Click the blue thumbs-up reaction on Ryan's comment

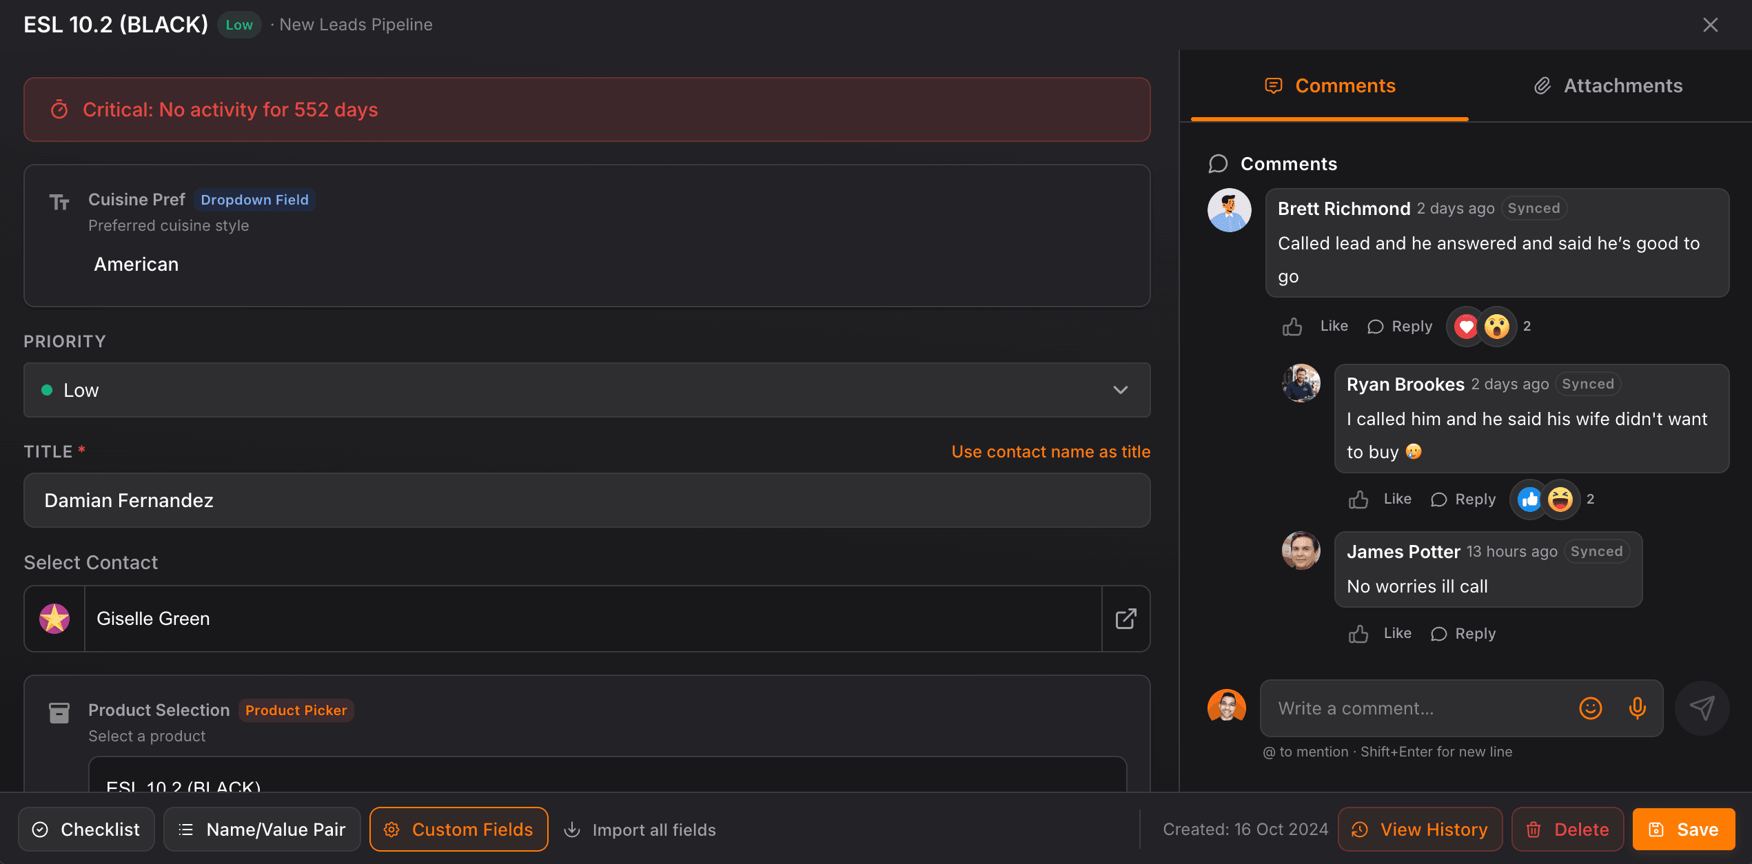coord(1529,500)
